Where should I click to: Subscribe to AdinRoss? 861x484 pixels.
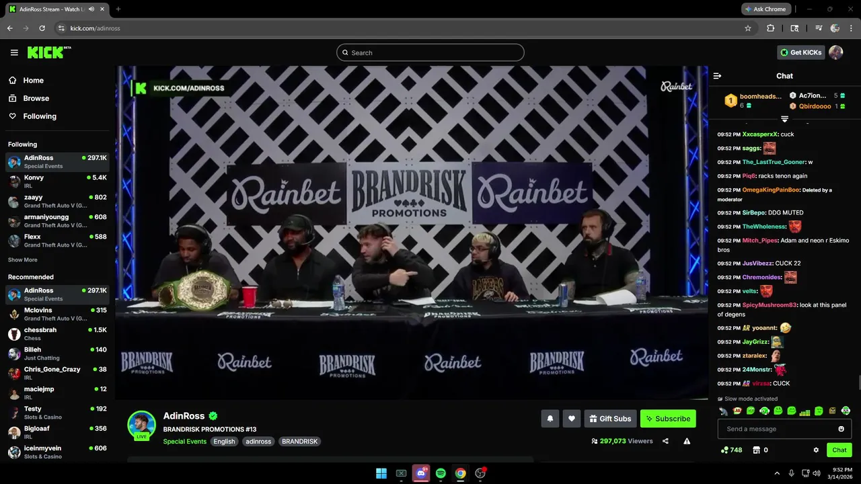tap(668, 419)
